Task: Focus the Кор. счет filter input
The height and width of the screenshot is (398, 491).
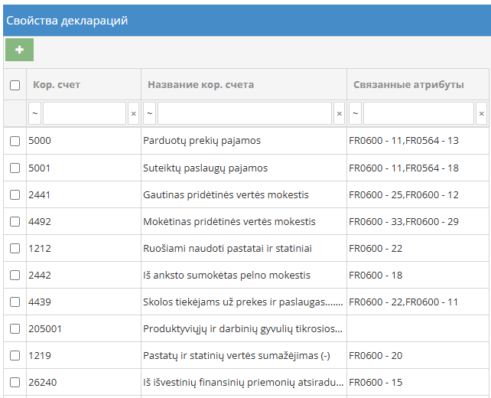Action: [x=85, y=113]
